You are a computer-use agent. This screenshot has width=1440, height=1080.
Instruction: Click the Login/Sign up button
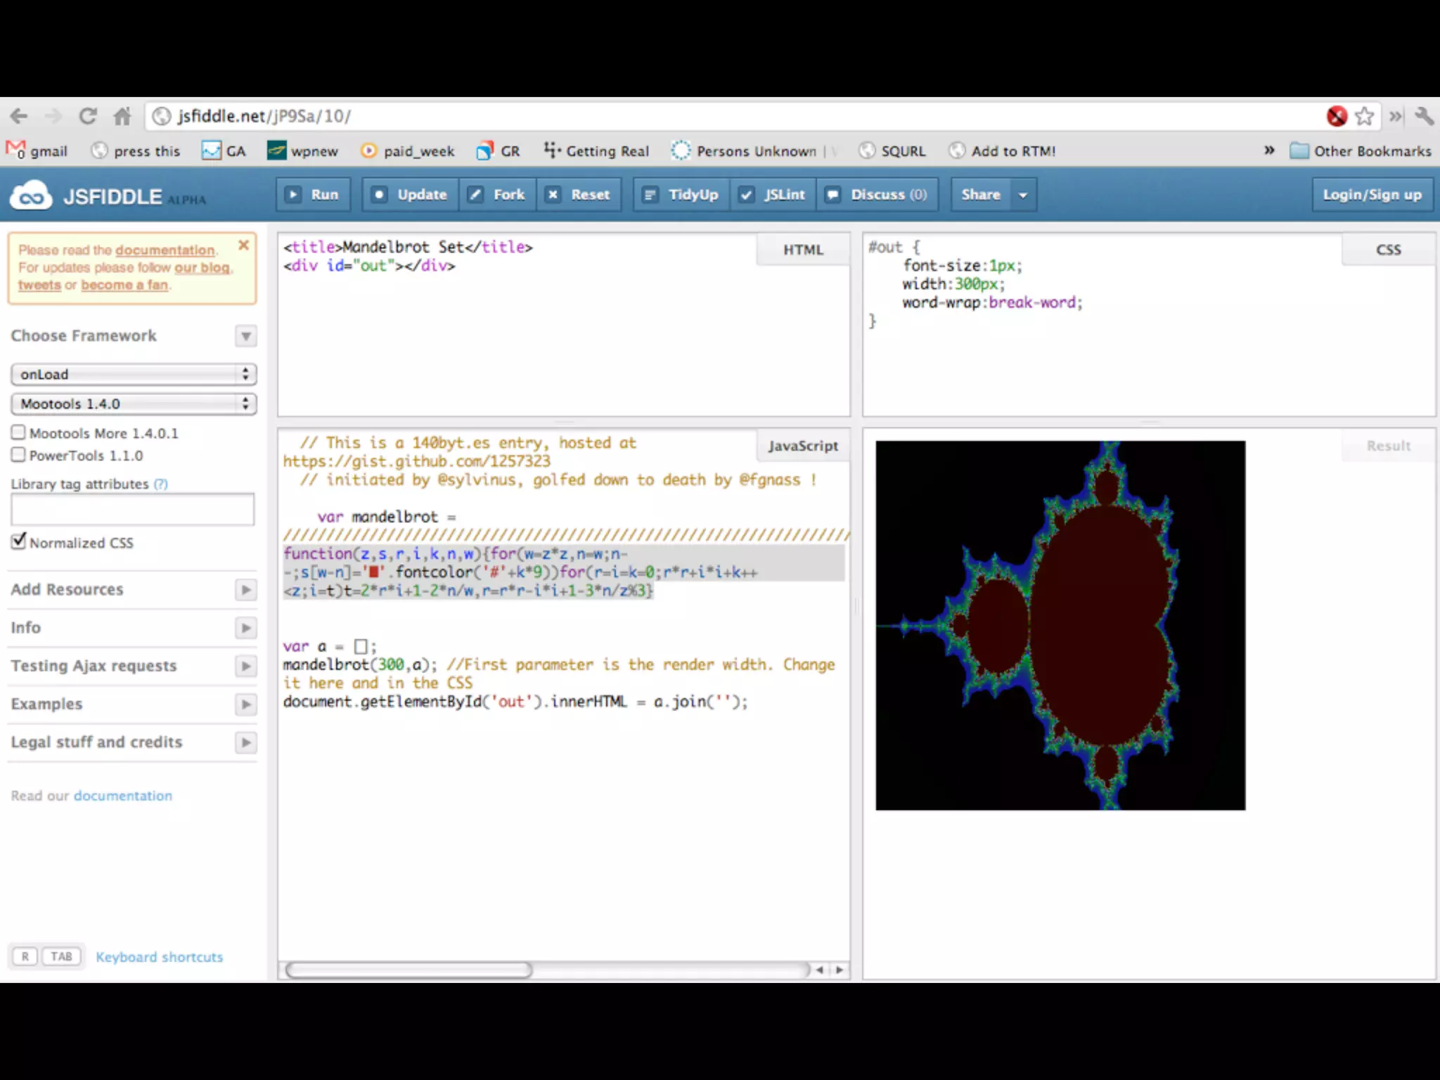[1372, 195]
